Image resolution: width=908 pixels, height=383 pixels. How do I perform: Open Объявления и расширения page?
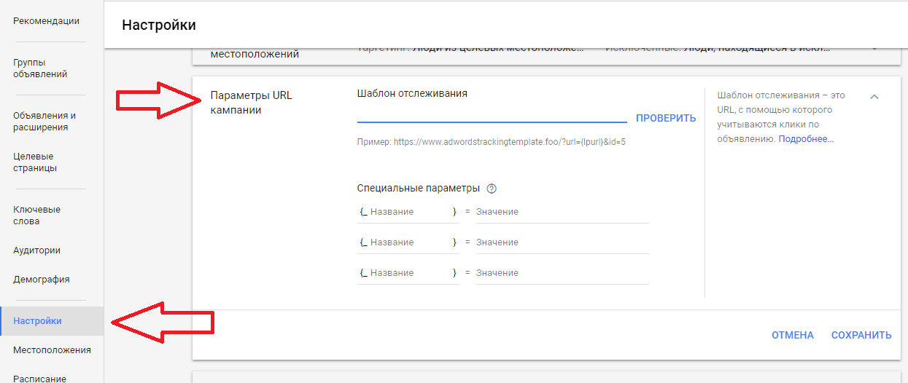[44, 122]
